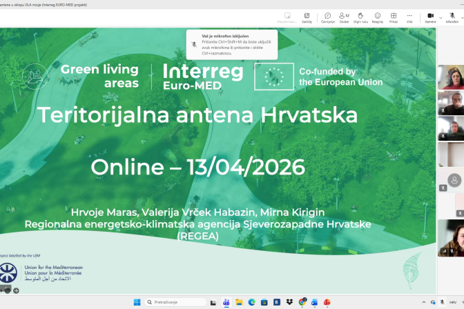Viewport: 464px width, 309px height.
Task: Toggle the Kamera camera button
Action: click(430, 18)
